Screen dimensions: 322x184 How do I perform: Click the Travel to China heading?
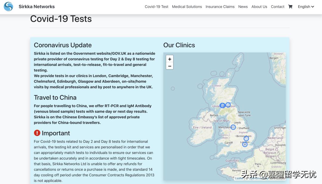55,97
